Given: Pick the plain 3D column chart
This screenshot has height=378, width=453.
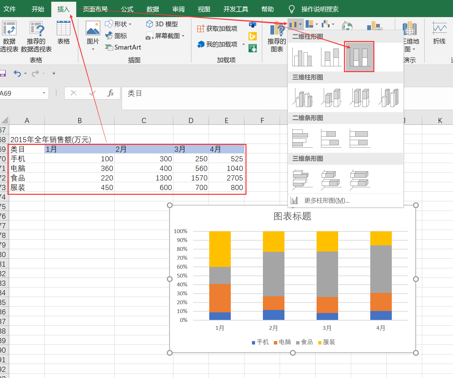Looking at the screenshot, I should [x=388, y=98].
